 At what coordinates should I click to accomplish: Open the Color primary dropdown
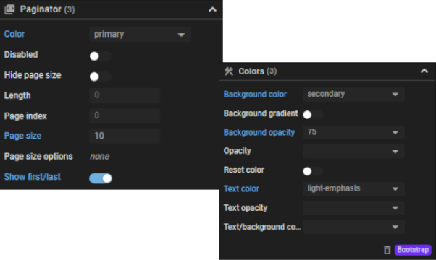coord(141,35)
